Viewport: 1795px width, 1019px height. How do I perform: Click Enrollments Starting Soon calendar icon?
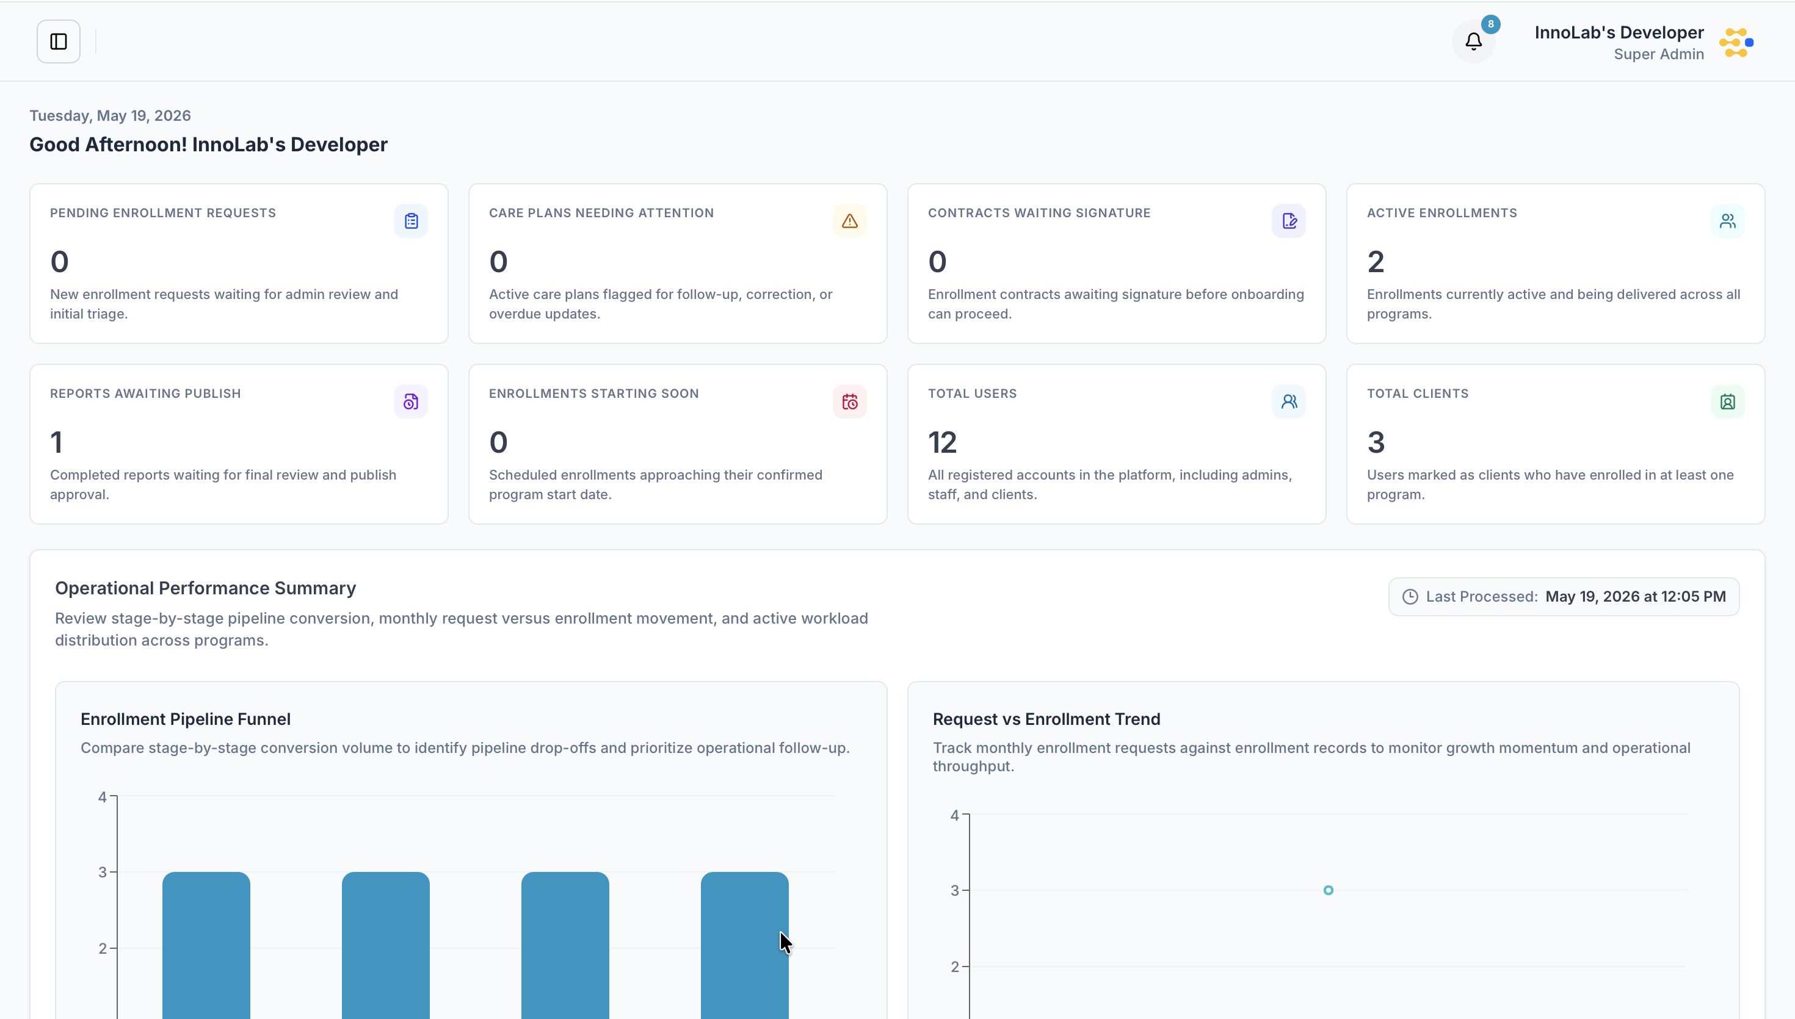[x=850, y=401]
